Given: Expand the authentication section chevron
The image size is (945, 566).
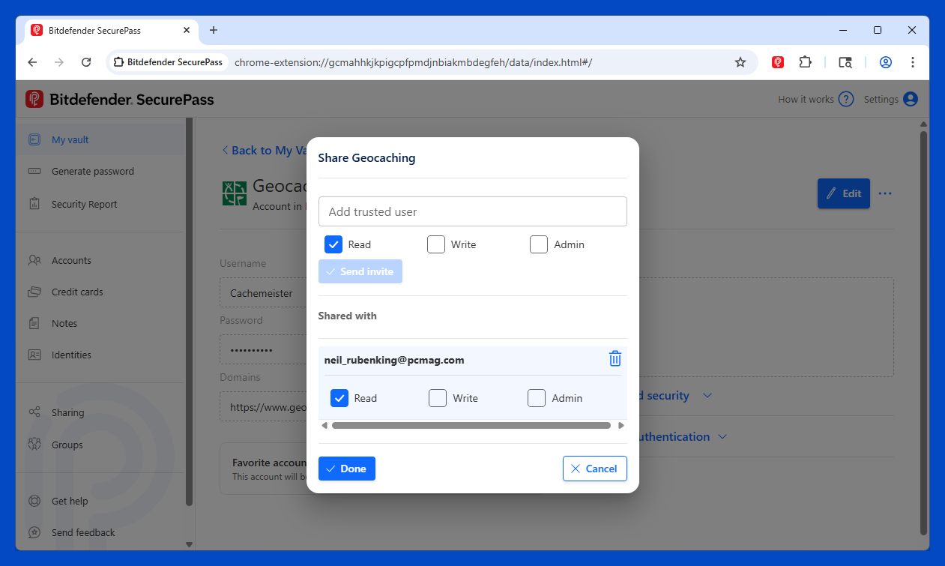Looking at the screenshot, I should (722, 436).
